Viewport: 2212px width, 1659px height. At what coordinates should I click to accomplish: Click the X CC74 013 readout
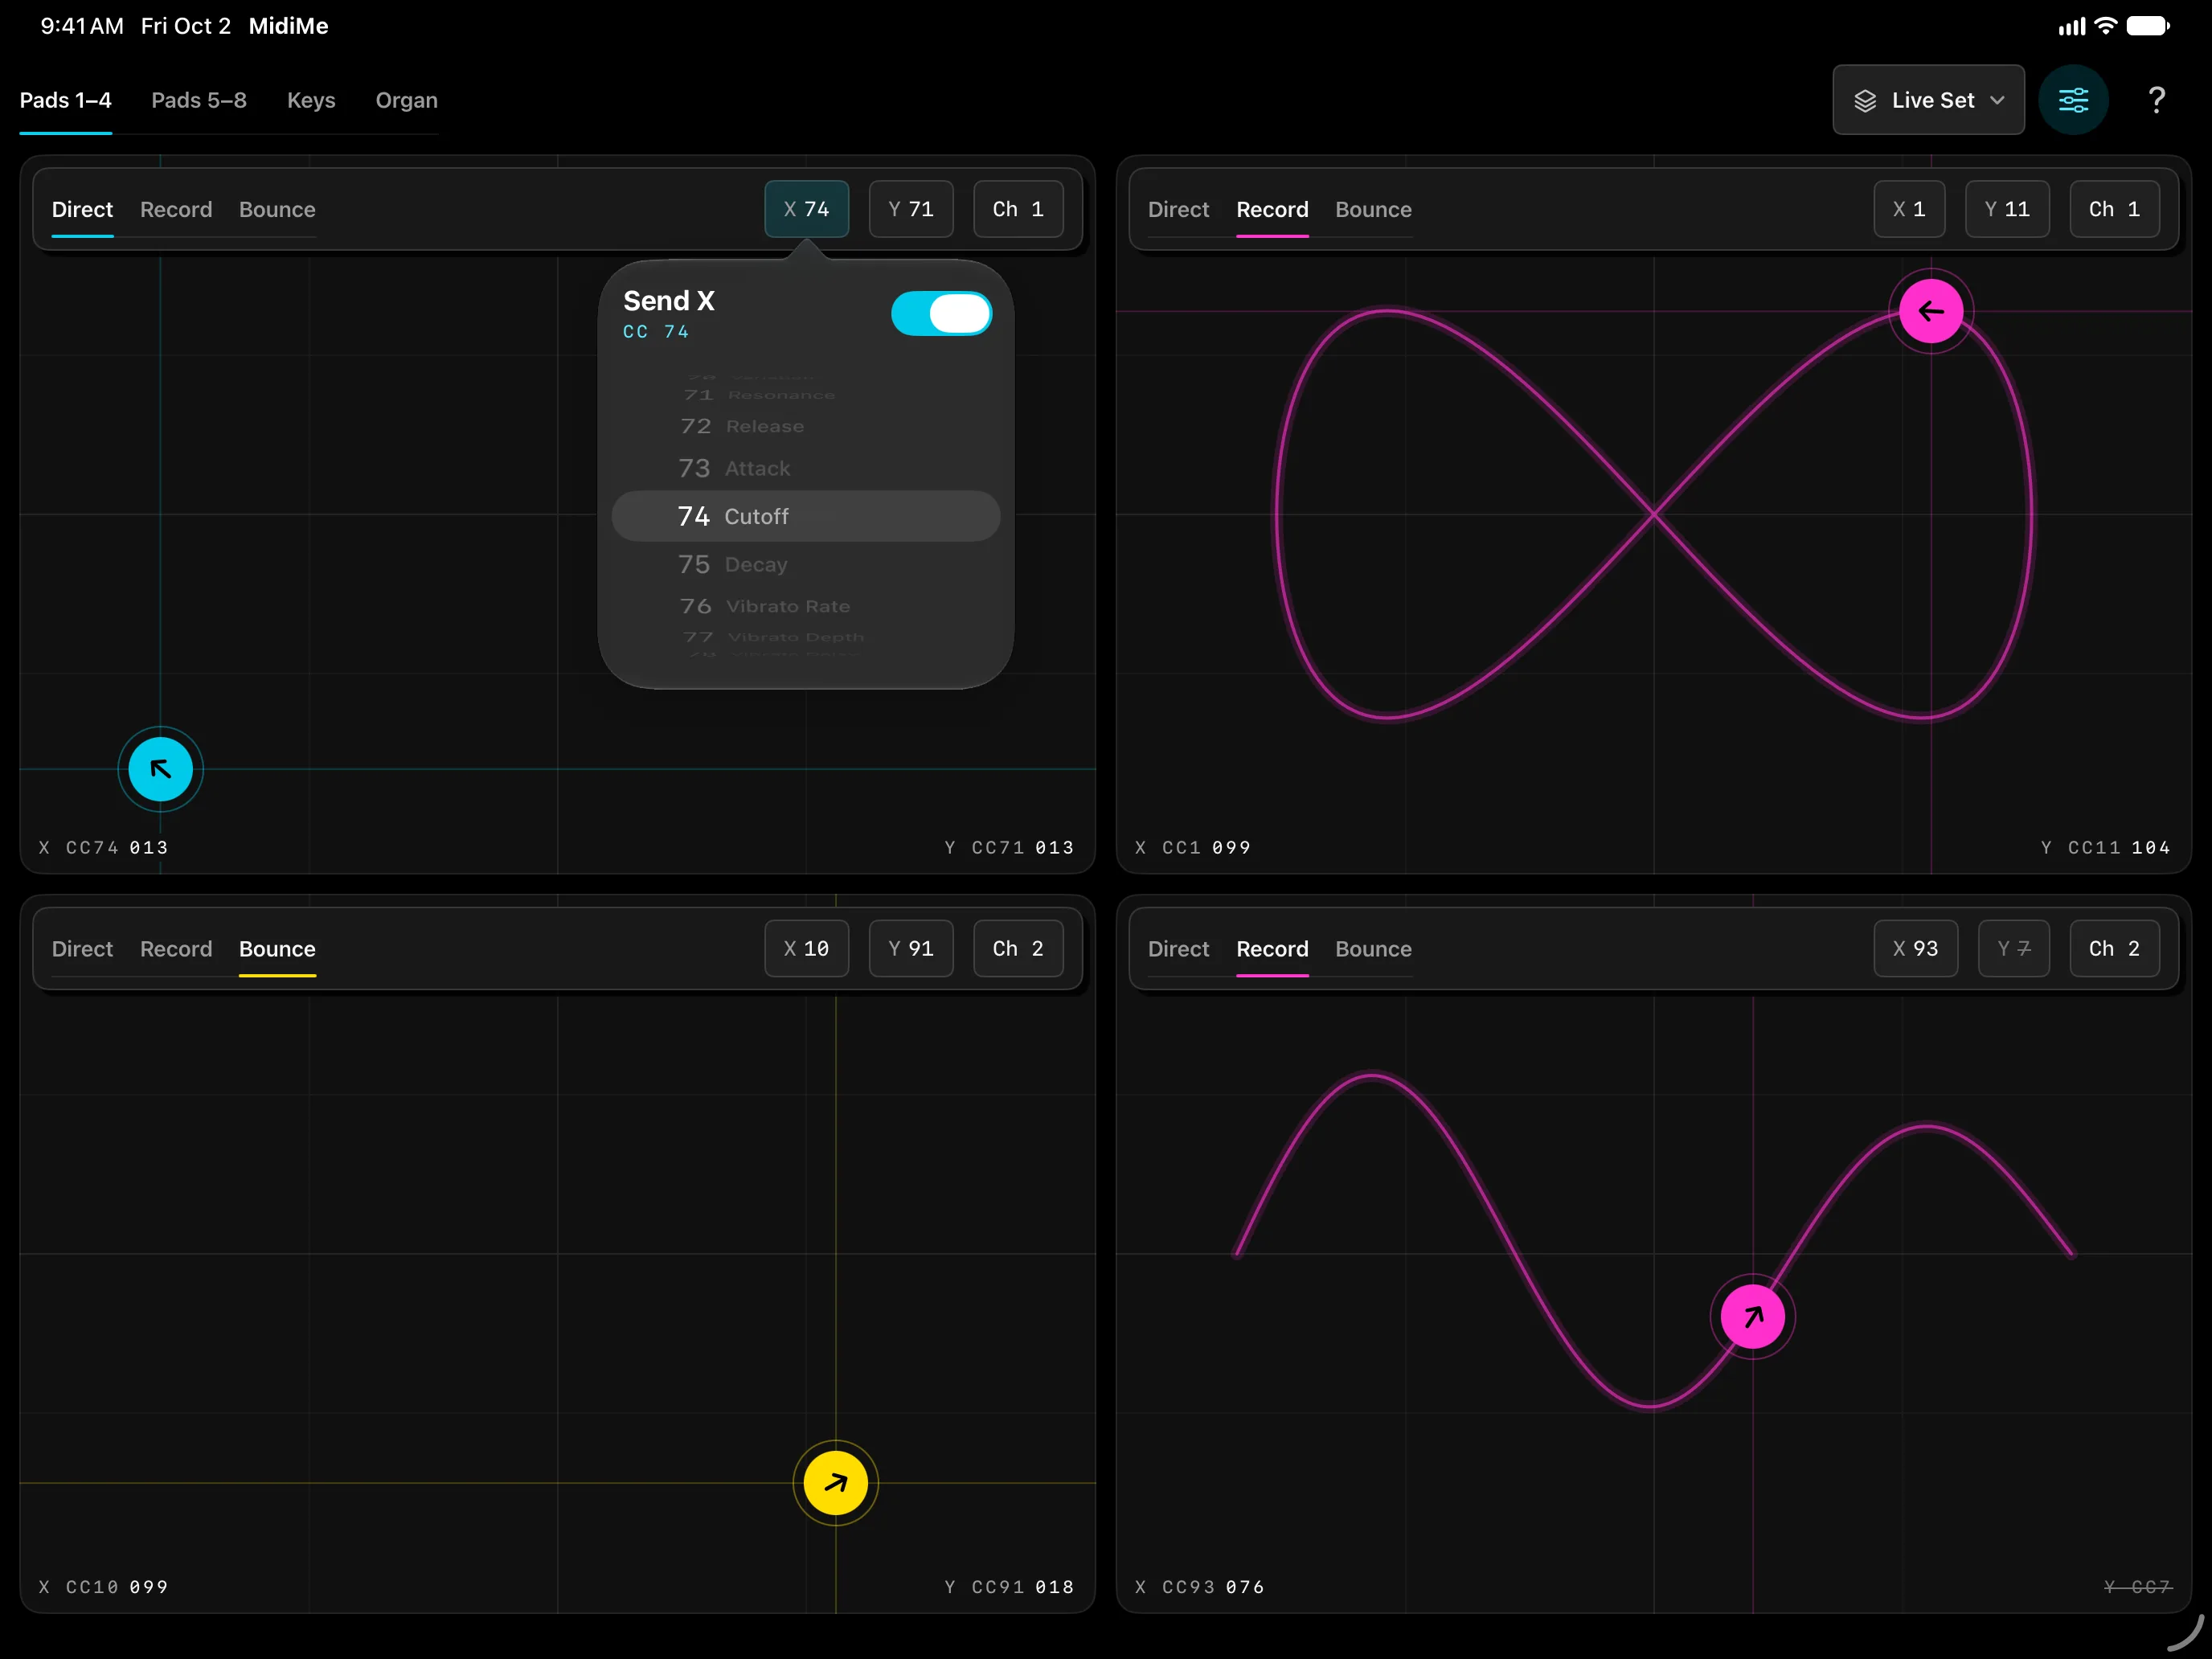pos(104,847)
